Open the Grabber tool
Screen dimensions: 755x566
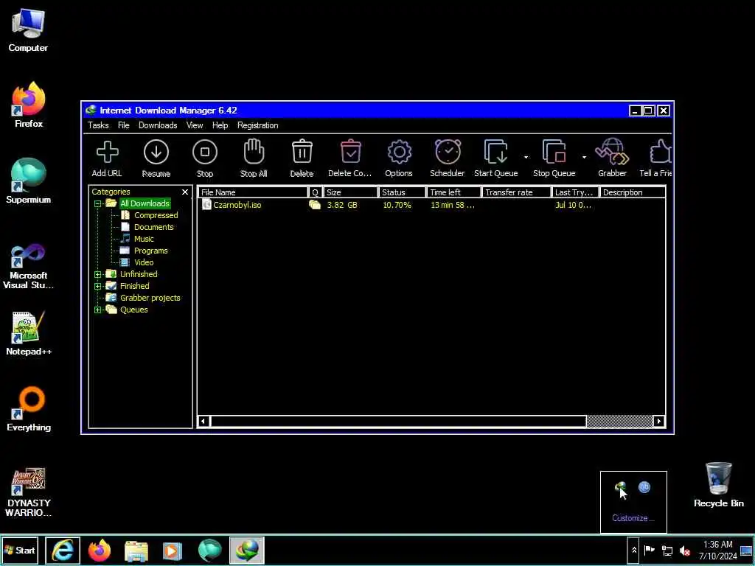pyautogui.click(x=613, y=158)
